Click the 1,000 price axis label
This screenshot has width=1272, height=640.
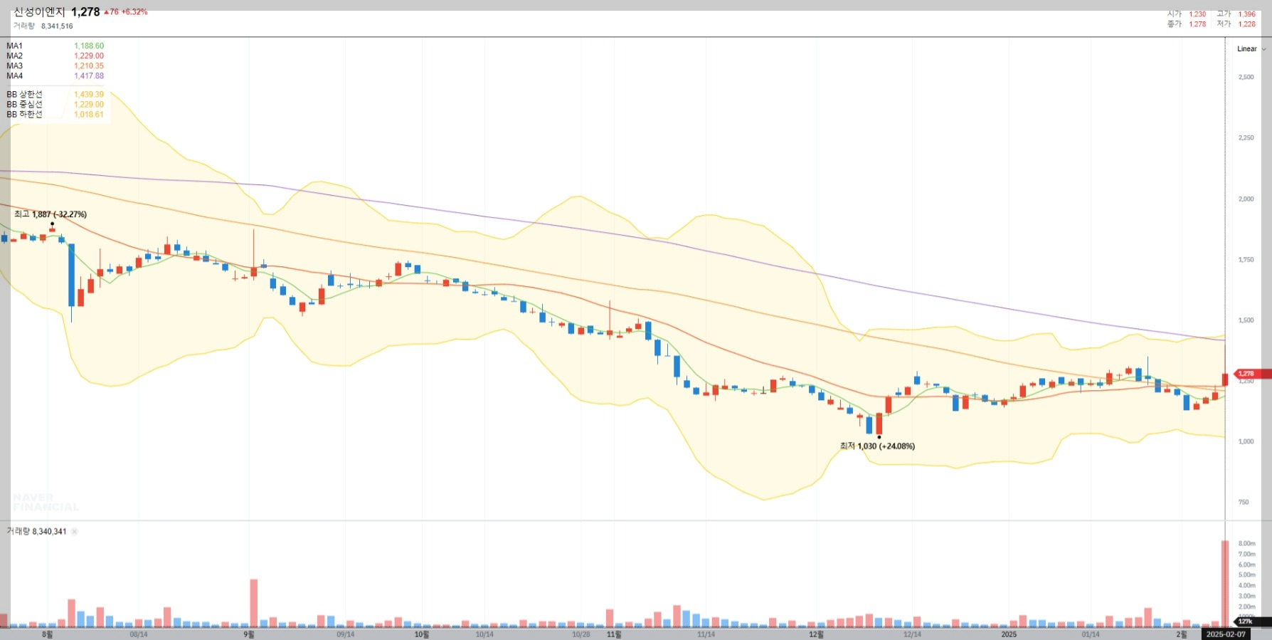pyautogui.click(x=1246, y=441)
